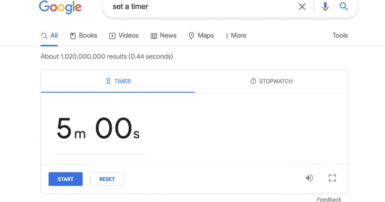Enter fullscreen mode for the timer

(332, 178)
